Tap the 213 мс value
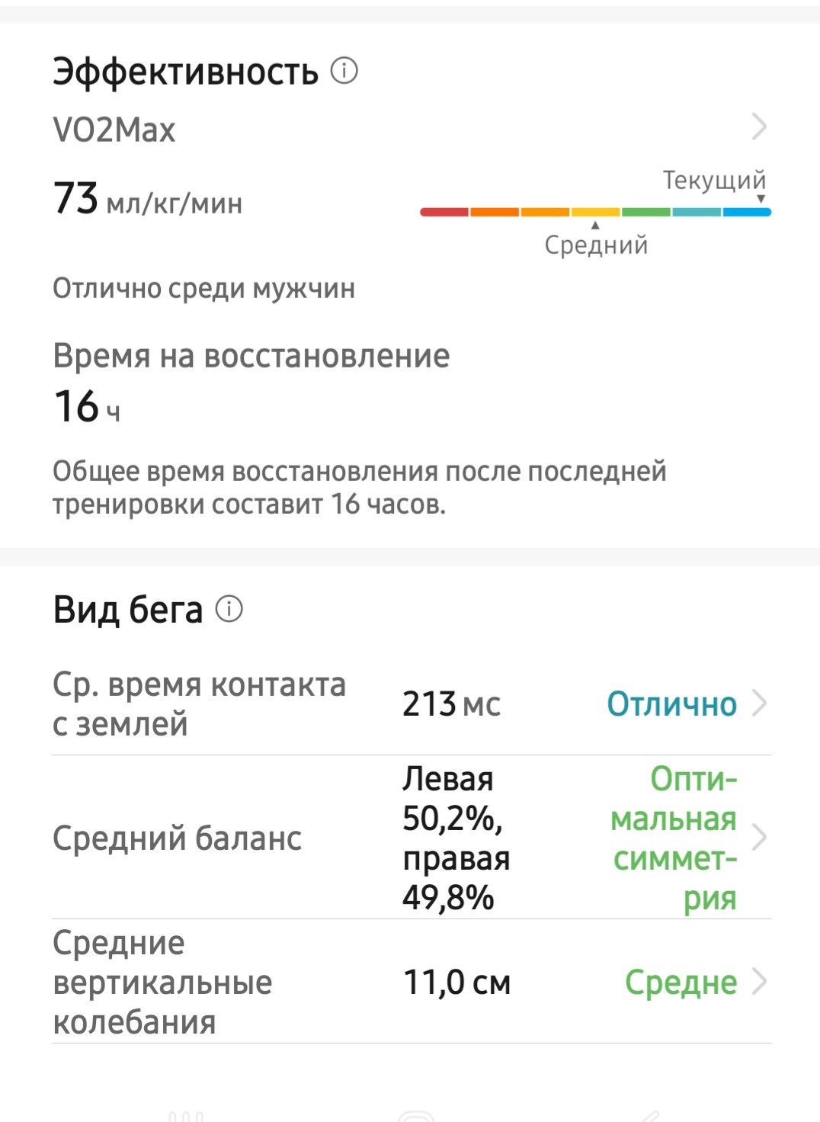Screen dimensions: 820x1122 [451, 704]
